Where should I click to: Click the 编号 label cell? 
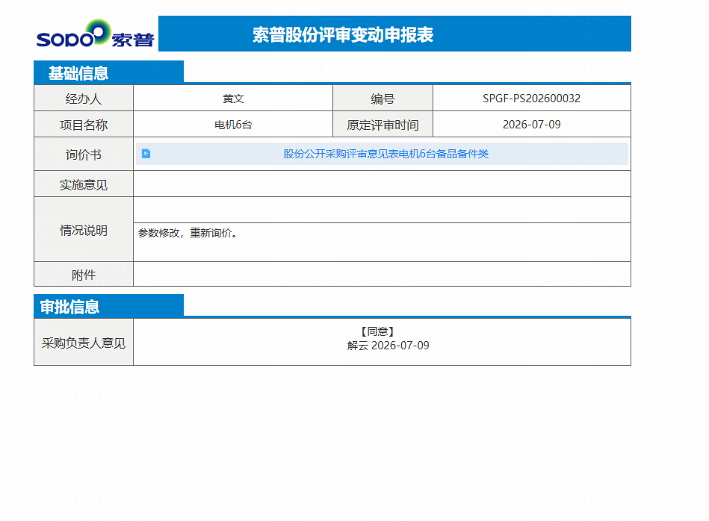[383, 98]
